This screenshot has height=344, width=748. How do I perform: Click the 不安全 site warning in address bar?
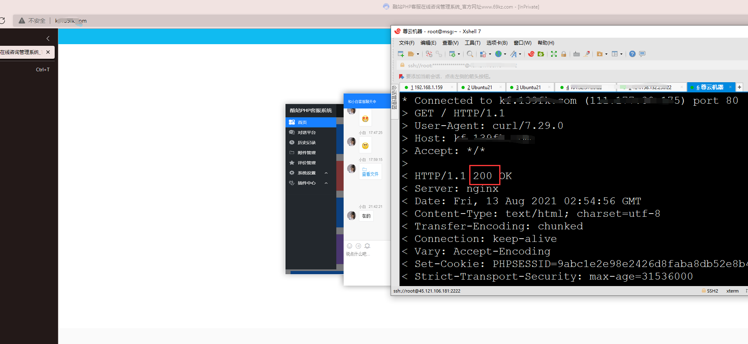(x=32, y=21)
